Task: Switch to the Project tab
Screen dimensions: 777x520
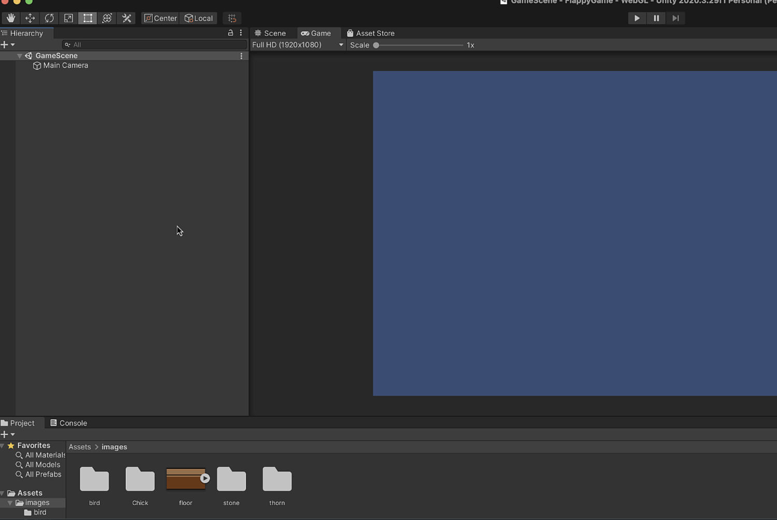Action: (18, 423)
